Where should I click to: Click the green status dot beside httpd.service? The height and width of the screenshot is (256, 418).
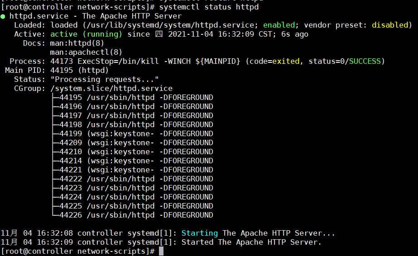point(3,16)
